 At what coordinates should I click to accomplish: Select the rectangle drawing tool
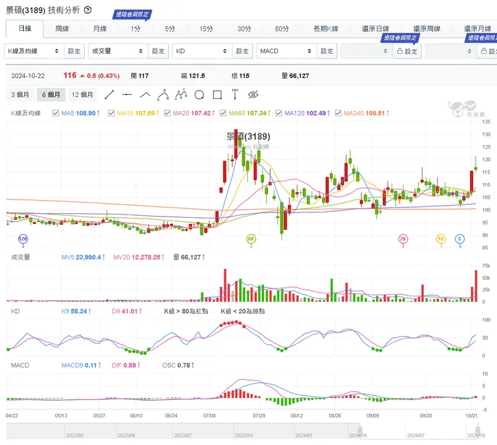218,95
